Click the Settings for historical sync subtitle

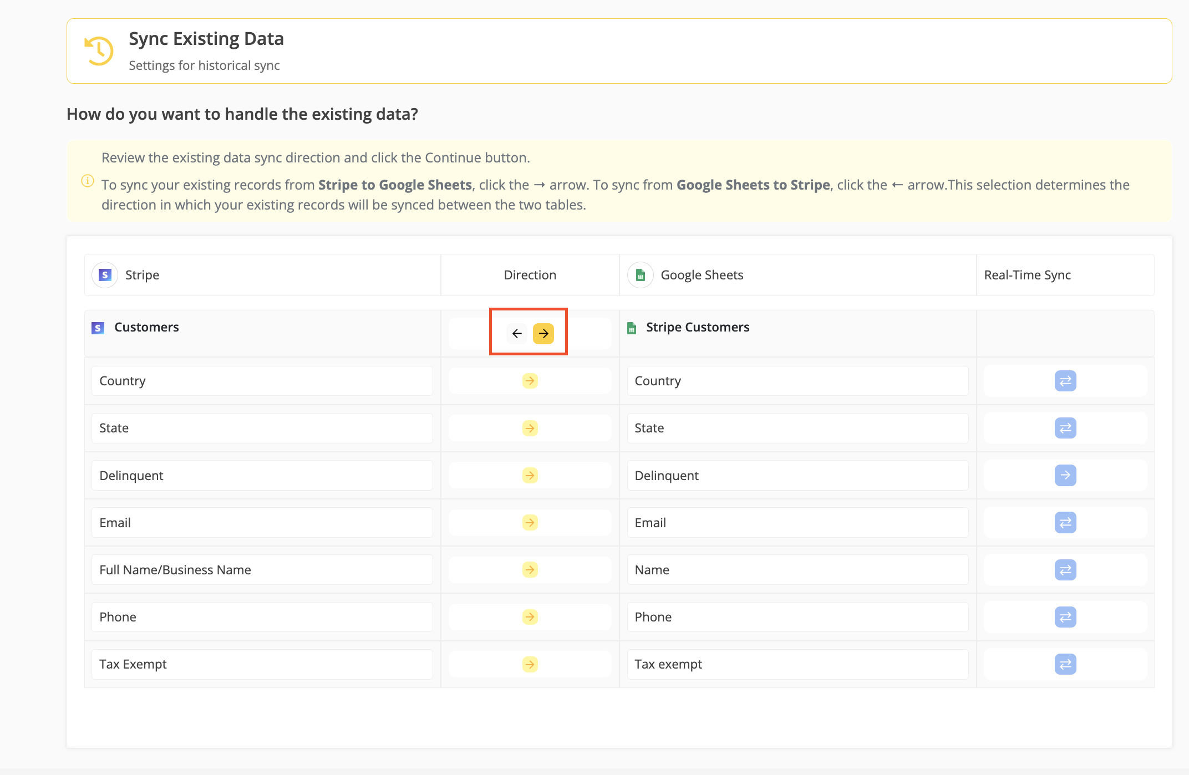pos(204,65)
